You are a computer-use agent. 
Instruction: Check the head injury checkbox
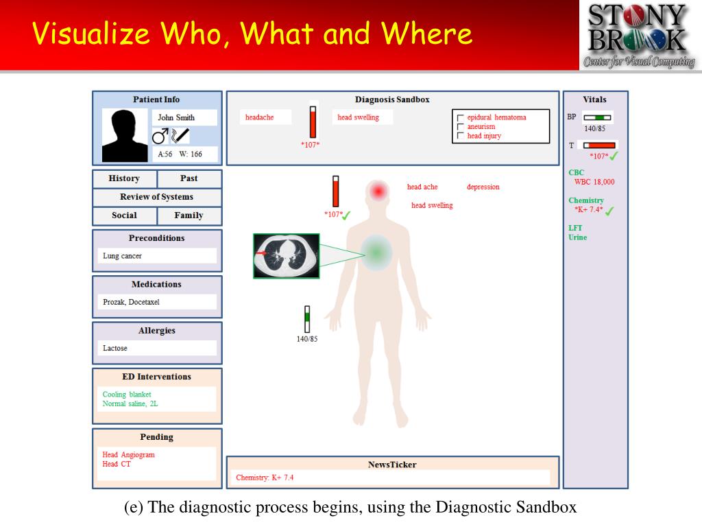460,136
